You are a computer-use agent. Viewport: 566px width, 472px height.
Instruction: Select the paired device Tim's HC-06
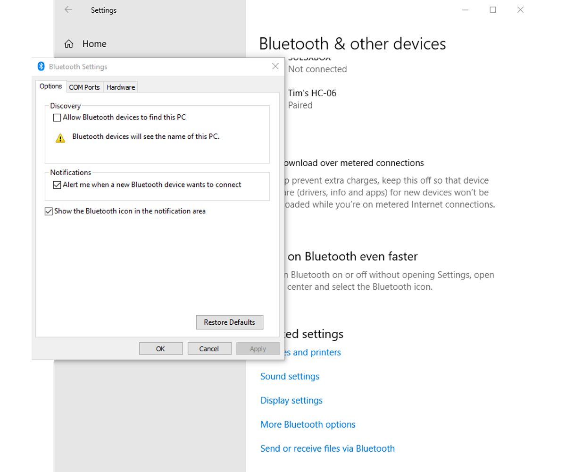pyautogui.click(x=312, y=93)
